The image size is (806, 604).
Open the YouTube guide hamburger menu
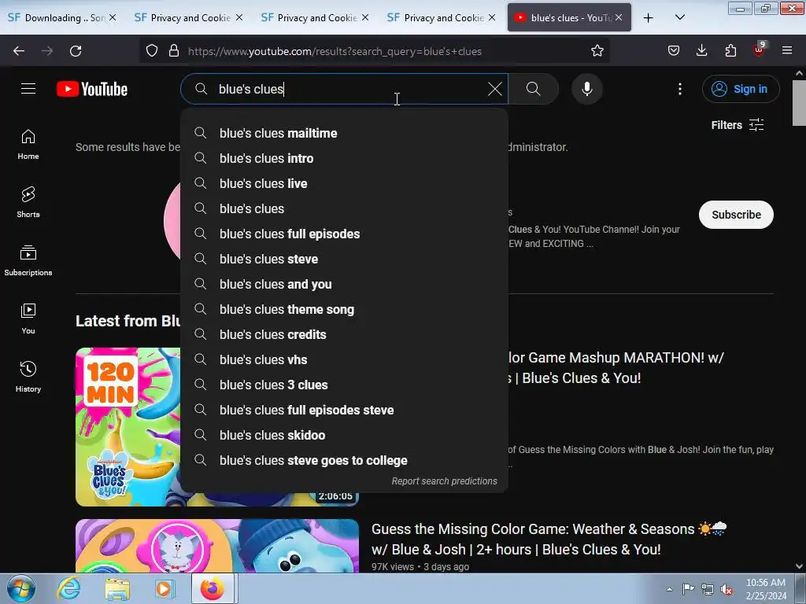coord(28,89)
